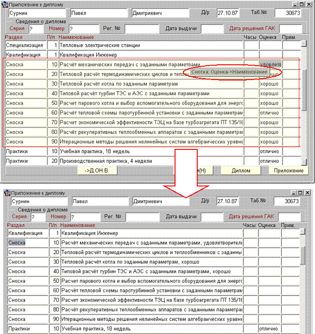
Task: Minimize the lower Приложение к диплому window
Action: (x=294, y=193)
